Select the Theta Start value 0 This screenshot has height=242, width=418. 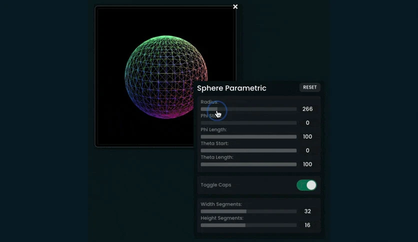click(x=307, y=150)
